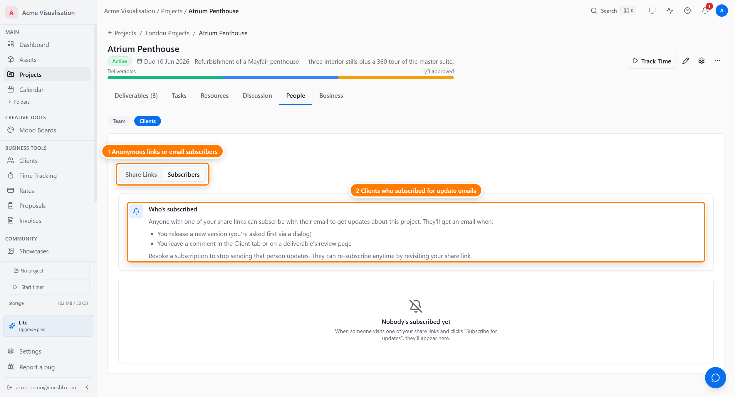The image size is (735, 397).
Task: Open the notifications bell
Action: [x=705, y=11]
